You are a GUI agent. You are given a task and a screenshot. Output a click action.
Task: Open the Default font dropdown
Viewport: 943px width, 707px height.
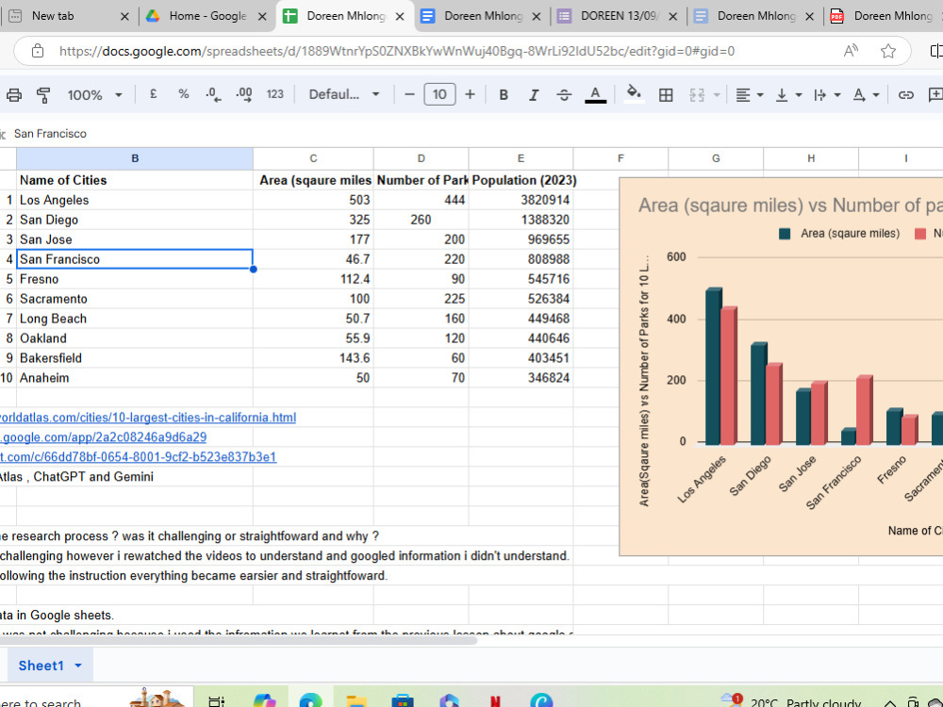pos(344,94)
